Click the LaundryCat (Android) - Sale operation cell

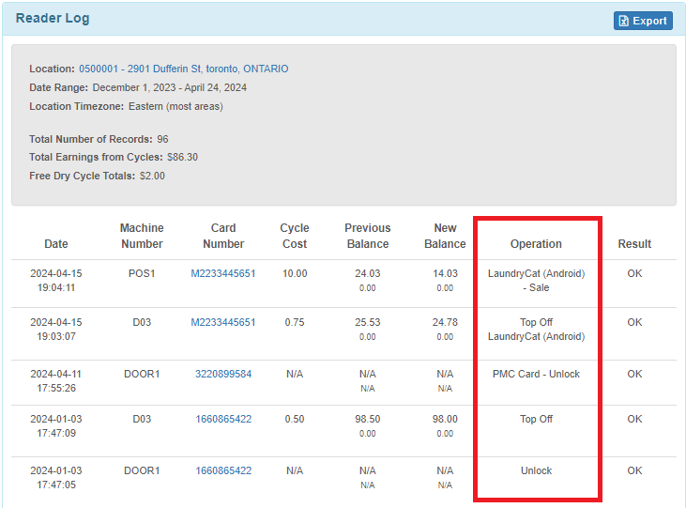(536, 281)
